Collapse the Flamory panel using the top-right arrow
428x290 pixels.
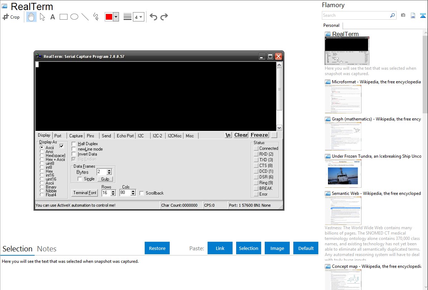[423, 15]
